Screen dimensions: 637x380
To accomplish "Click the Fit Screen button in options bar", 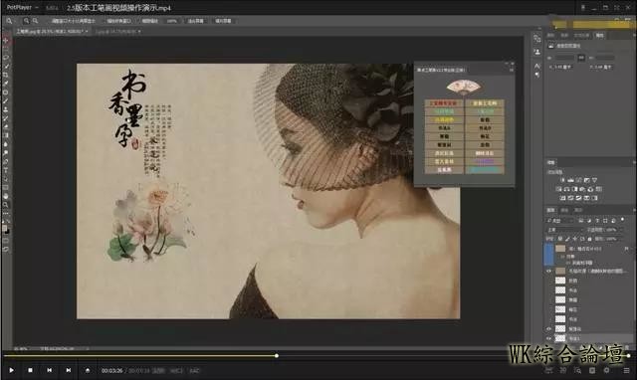I will [x=195, y=21].
